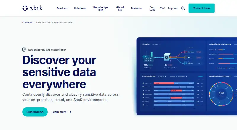Open the Solutions menu
This screenshot has height=130, width=237.
(80, 9)
